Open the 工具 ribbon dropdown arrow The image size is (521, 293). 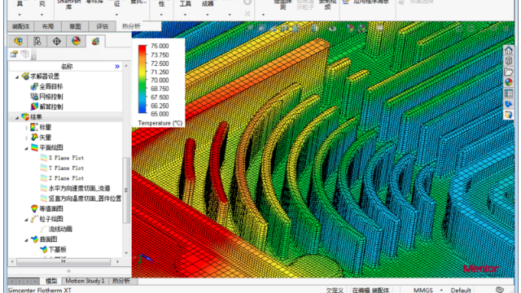[x=185, y=15]
